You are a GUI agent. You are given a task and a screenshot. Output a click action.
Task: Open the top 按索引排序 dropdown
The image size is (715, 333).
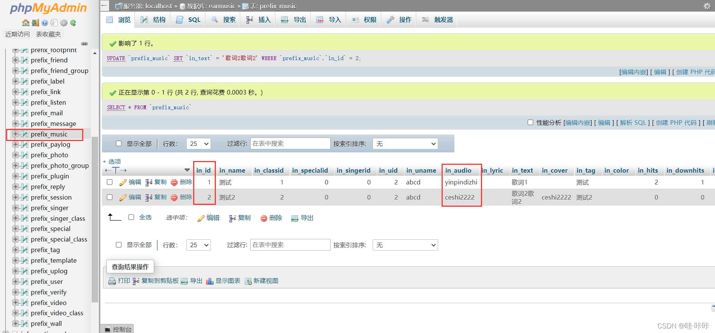405,144
